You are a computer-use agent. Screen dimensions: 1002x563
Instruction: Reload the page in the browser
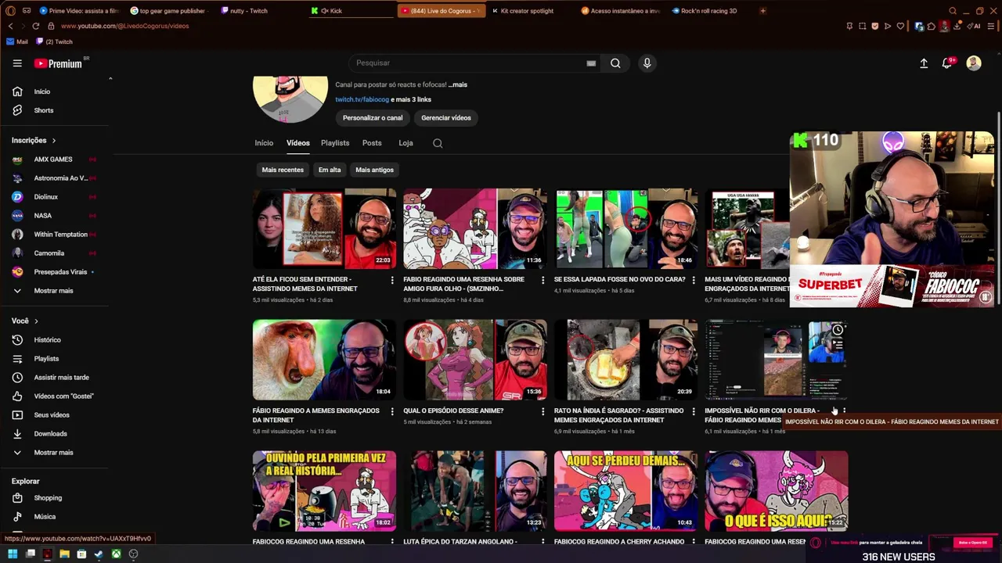[35, 26]
